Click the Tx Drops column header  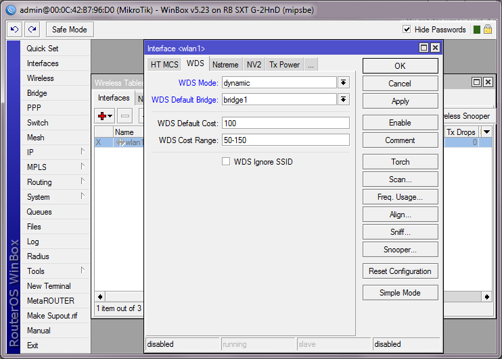click(461, 132)
